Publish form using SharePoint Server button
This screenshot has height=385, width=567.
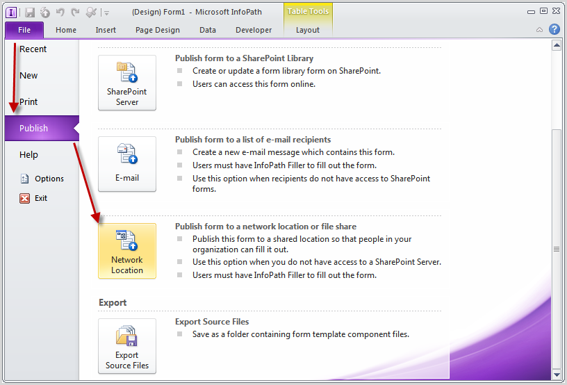(x=127, y=83)
